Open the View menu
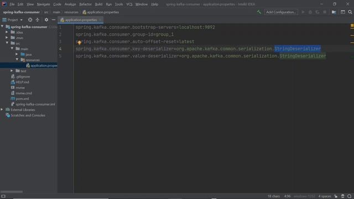This screenshot has height=199, width=354. pos(30,4)
